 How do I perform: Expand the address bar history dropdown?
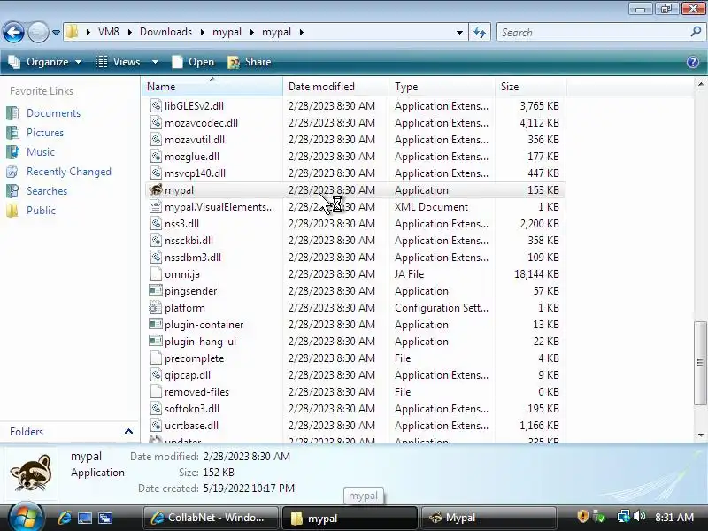click(459, 32)
